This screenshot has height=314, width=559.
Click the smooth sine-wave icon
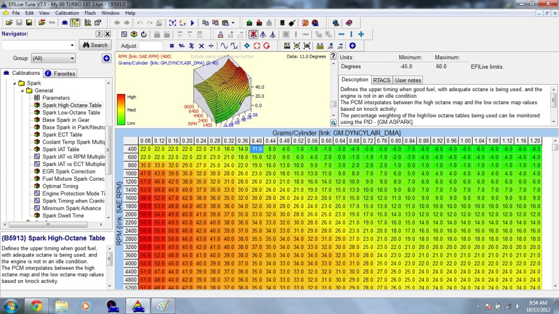(x=224, y=46)
